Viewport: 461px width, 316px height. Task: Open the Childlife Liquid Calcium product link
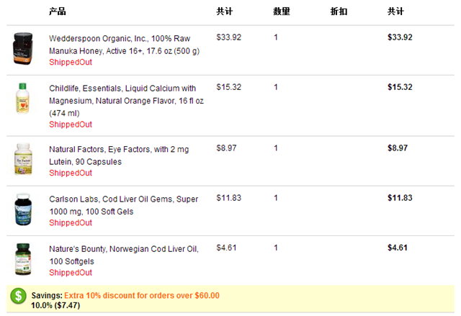126,101
